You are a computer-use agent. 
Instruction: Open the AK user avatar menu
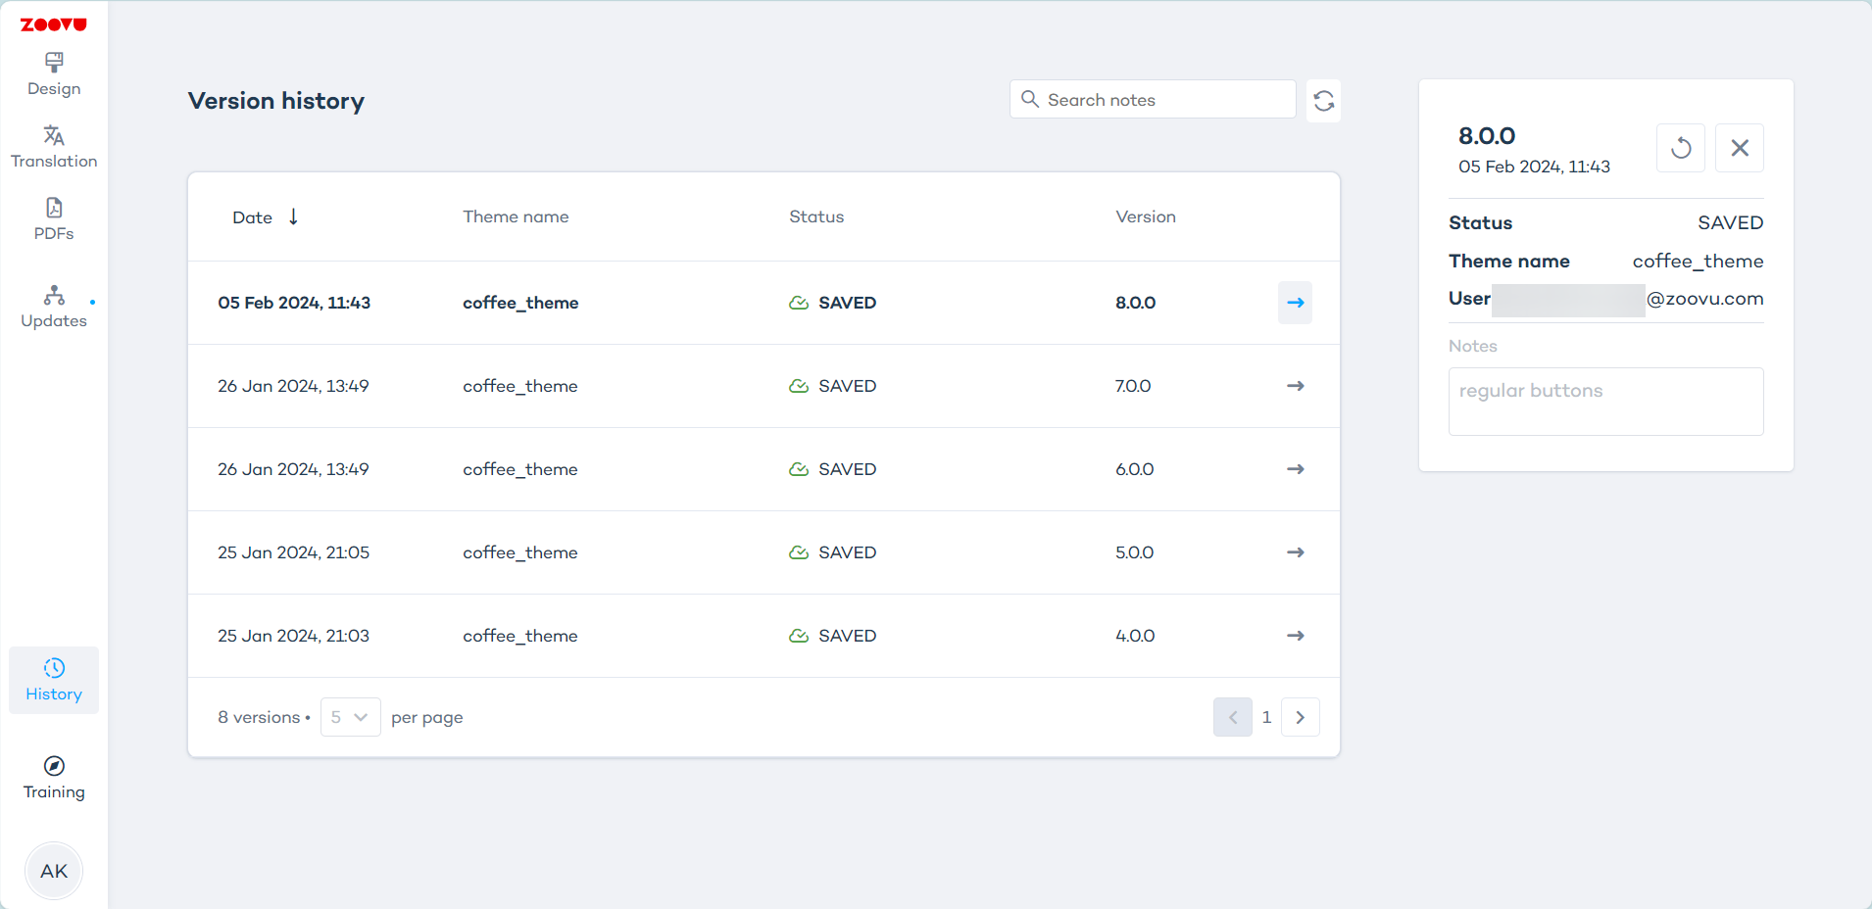[54, 871]
